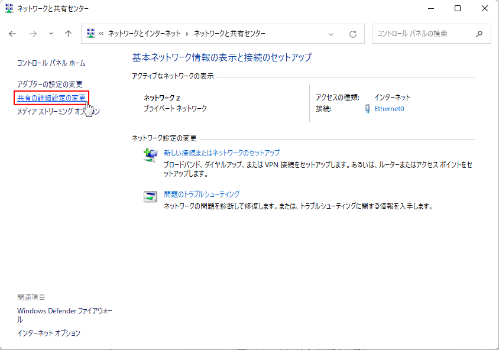Click the インターネット access type value
Screen dimensions: 499x350
coord(392,97)
